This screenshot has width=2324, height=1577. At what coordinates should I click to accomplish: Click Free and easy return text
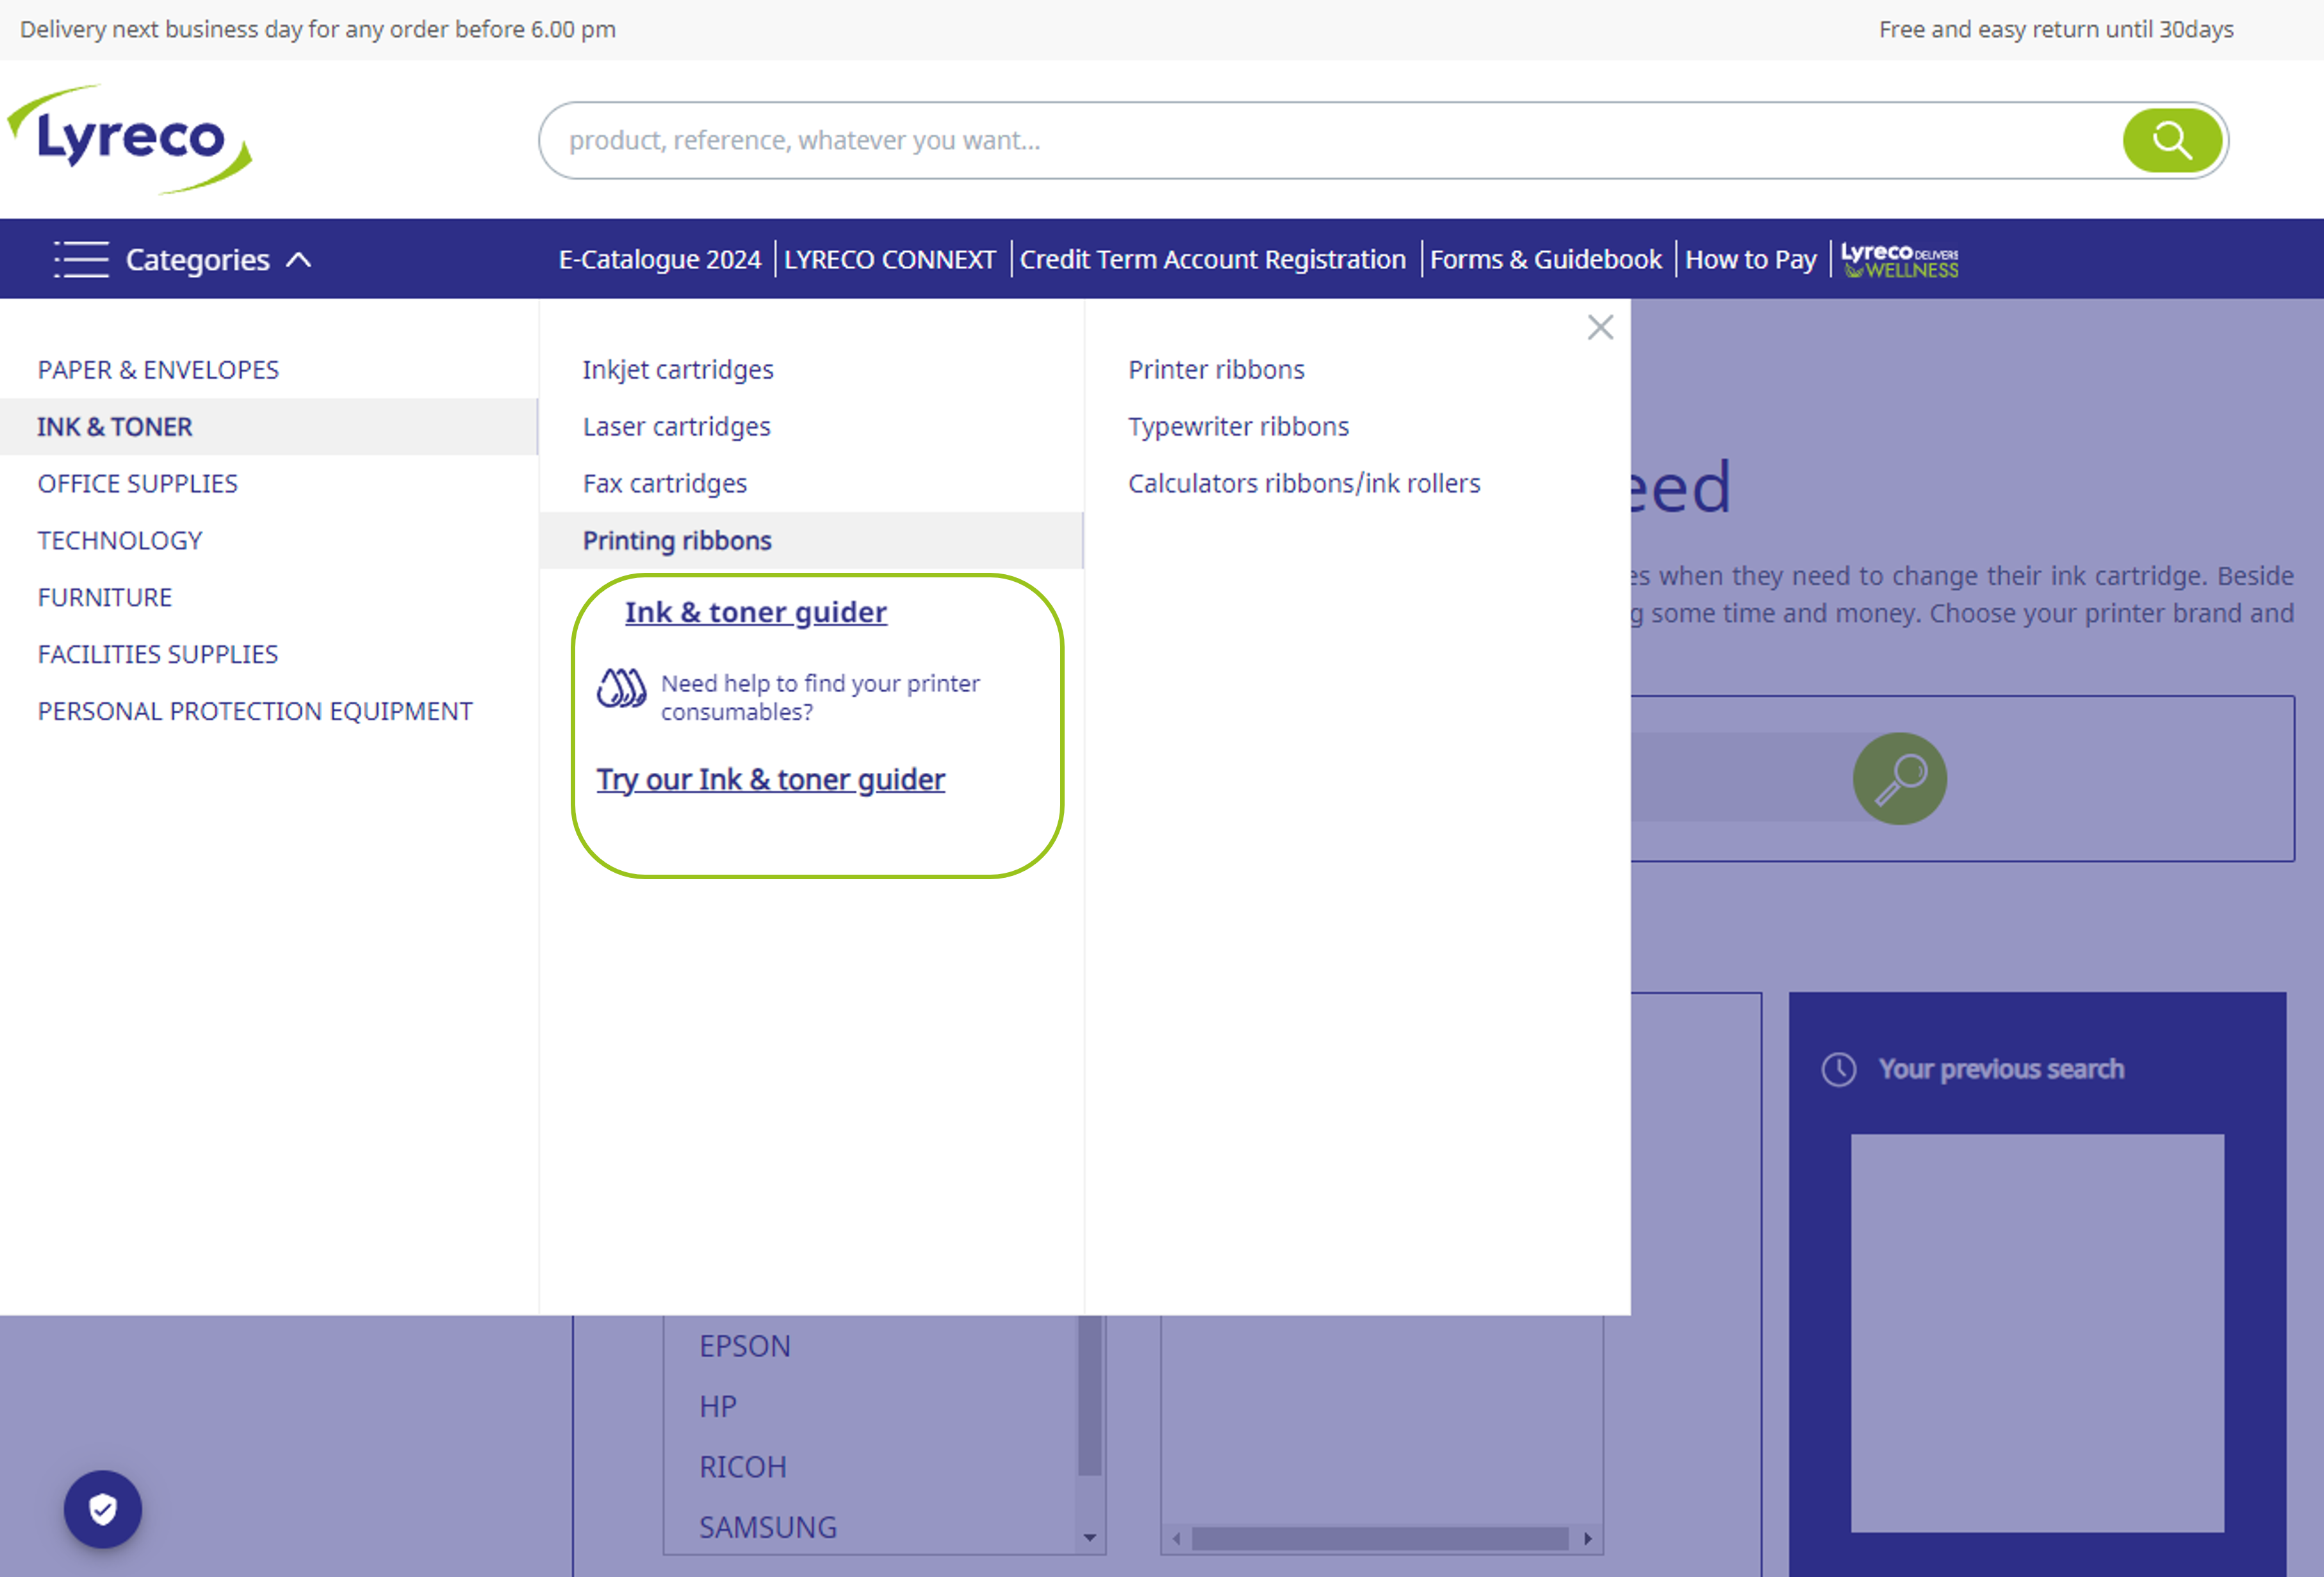tap(2056, 29)
